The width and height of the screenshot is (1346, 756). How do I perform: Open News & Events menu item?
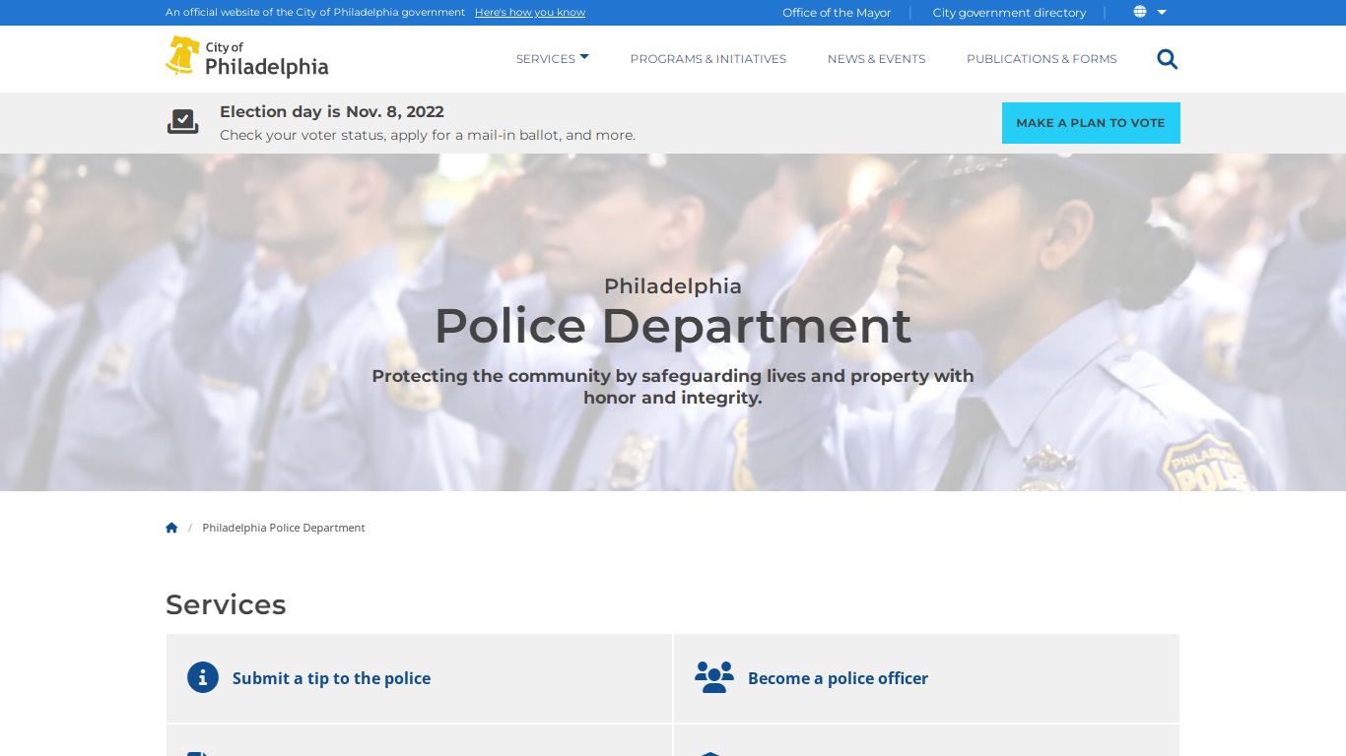coord(877,59)
